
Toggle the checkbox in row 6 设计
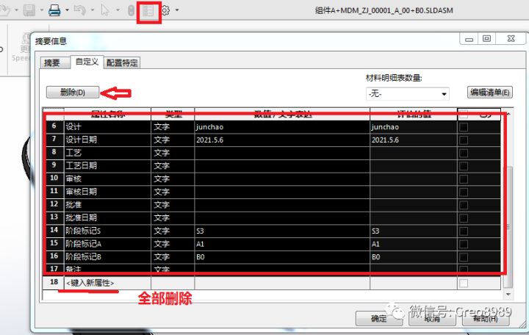pyautogui.click(x=464, y=127)
